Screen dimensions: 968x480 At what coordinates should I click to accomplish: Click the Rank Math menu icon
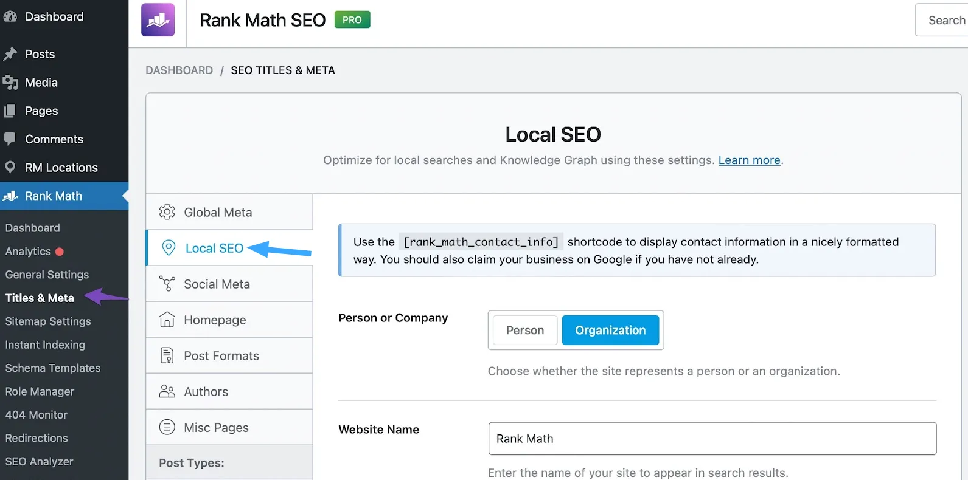10,196
